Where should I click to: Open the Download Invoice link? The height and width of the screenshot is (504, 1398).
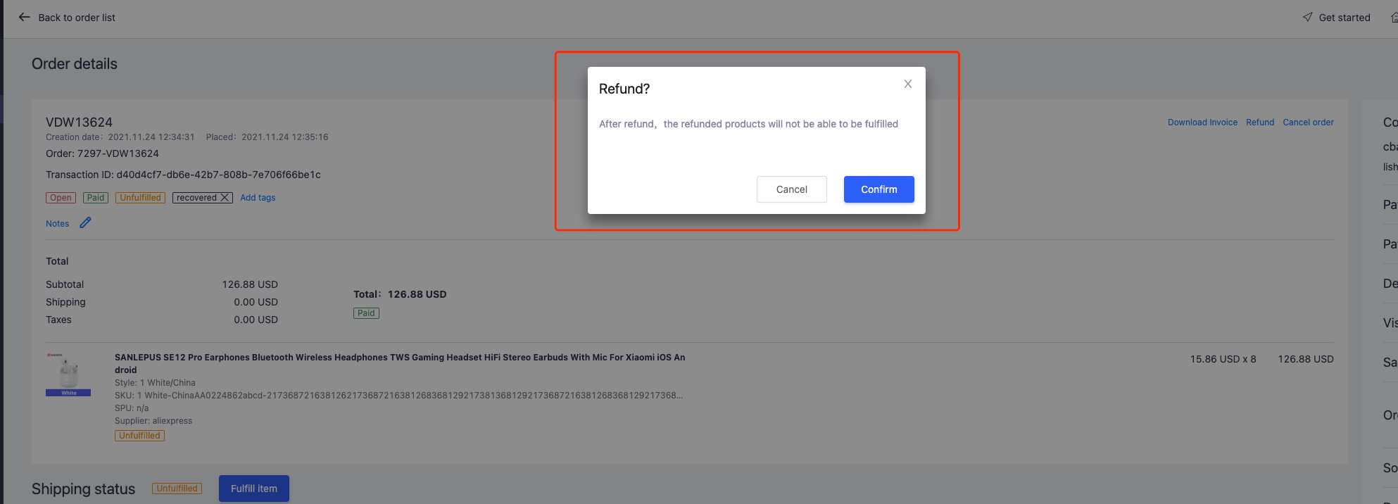coord(1202,122)
